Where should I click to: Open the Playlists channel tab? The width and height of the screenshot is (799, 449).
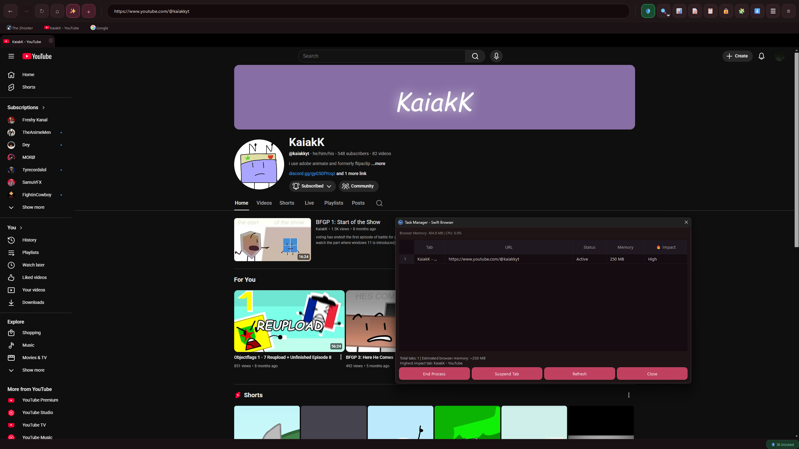tap(333, 203)
